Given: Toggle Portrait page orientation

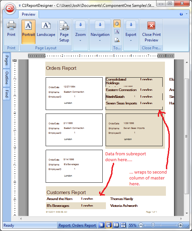Looking at the screenshot, I should 28,32.
